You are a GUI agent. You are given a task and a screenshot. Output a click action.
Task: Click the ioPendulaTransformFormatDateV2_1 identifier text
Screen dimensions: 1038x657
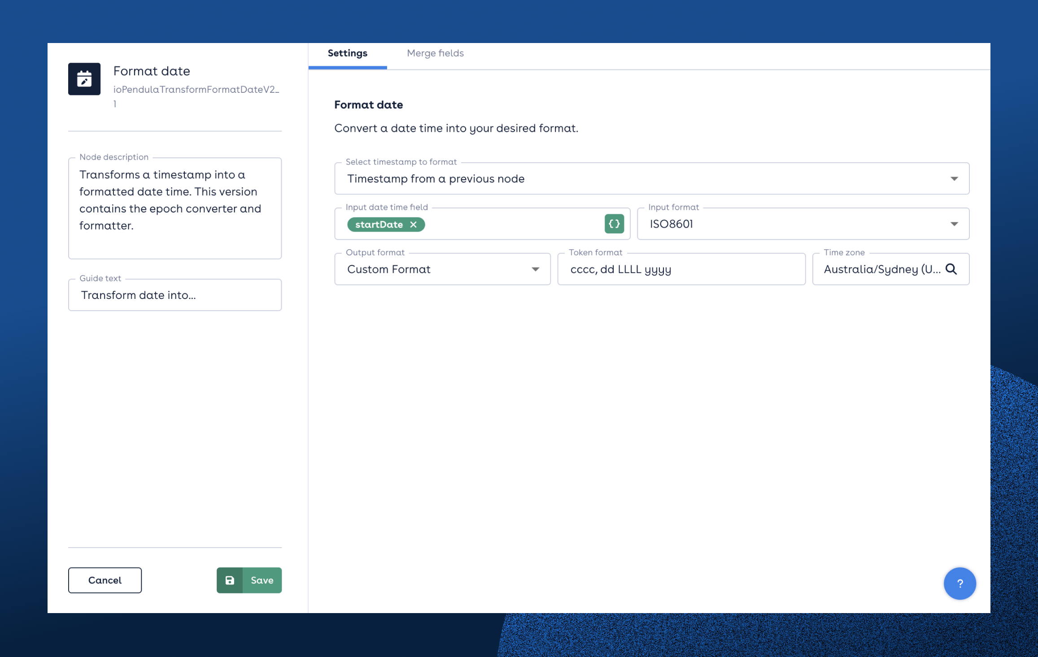196,96
